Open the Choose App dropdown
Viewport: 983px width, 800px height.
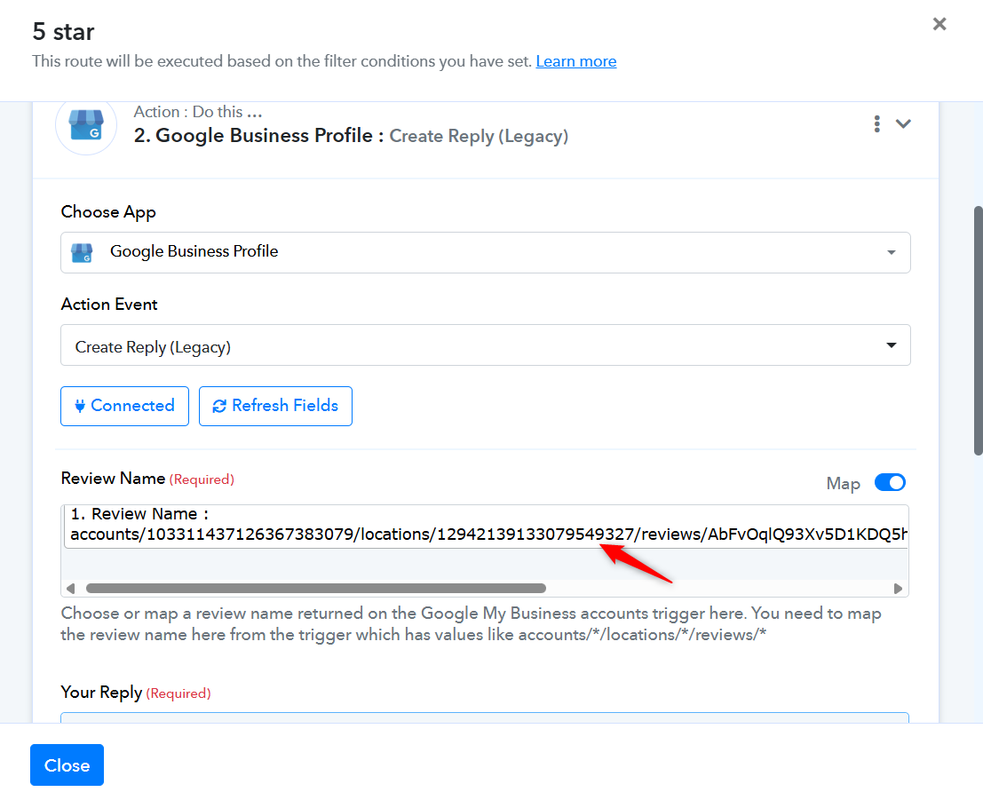(x=485, y=252)
